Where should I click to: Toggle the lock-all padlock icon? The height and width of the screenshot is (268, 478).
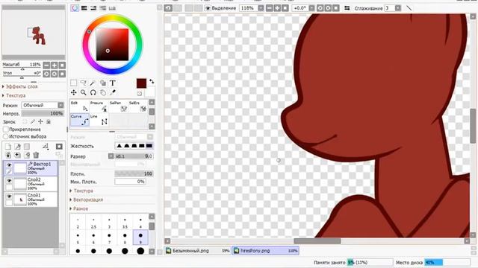48,121
